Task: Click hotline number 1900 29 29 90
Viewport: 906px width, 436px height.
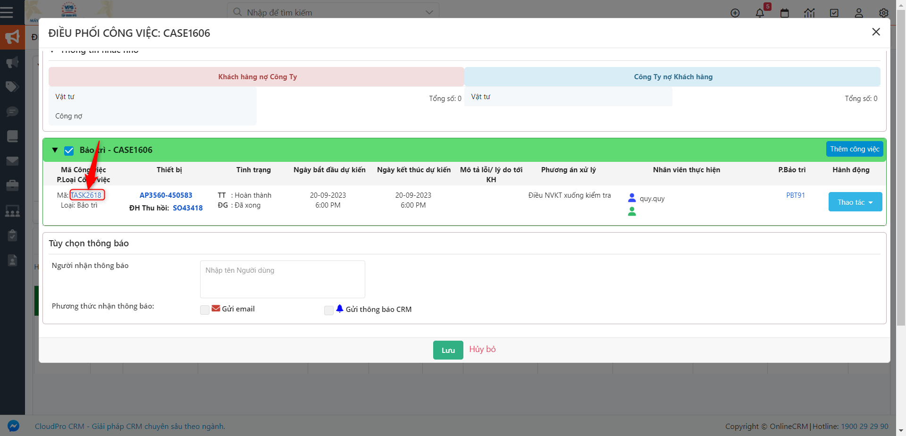Action: point(864,426)
